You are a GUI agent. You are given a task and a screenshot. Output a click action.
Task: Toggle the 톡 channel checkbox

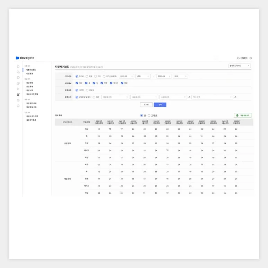point(94,83)
